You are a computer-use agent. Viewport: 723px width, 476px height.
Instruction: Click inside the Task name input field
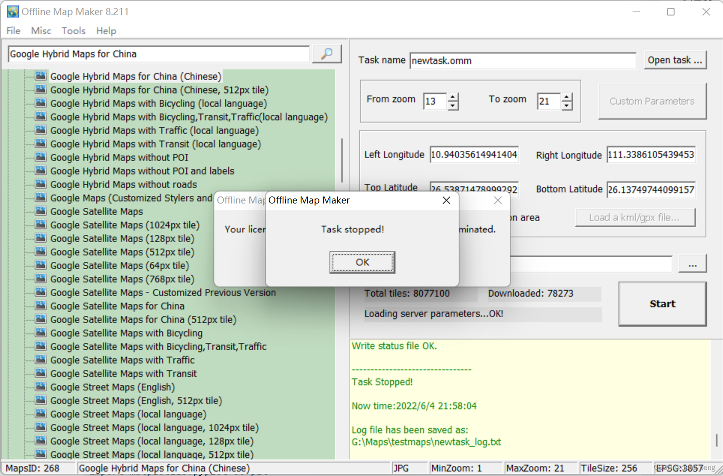pos(522,60)
